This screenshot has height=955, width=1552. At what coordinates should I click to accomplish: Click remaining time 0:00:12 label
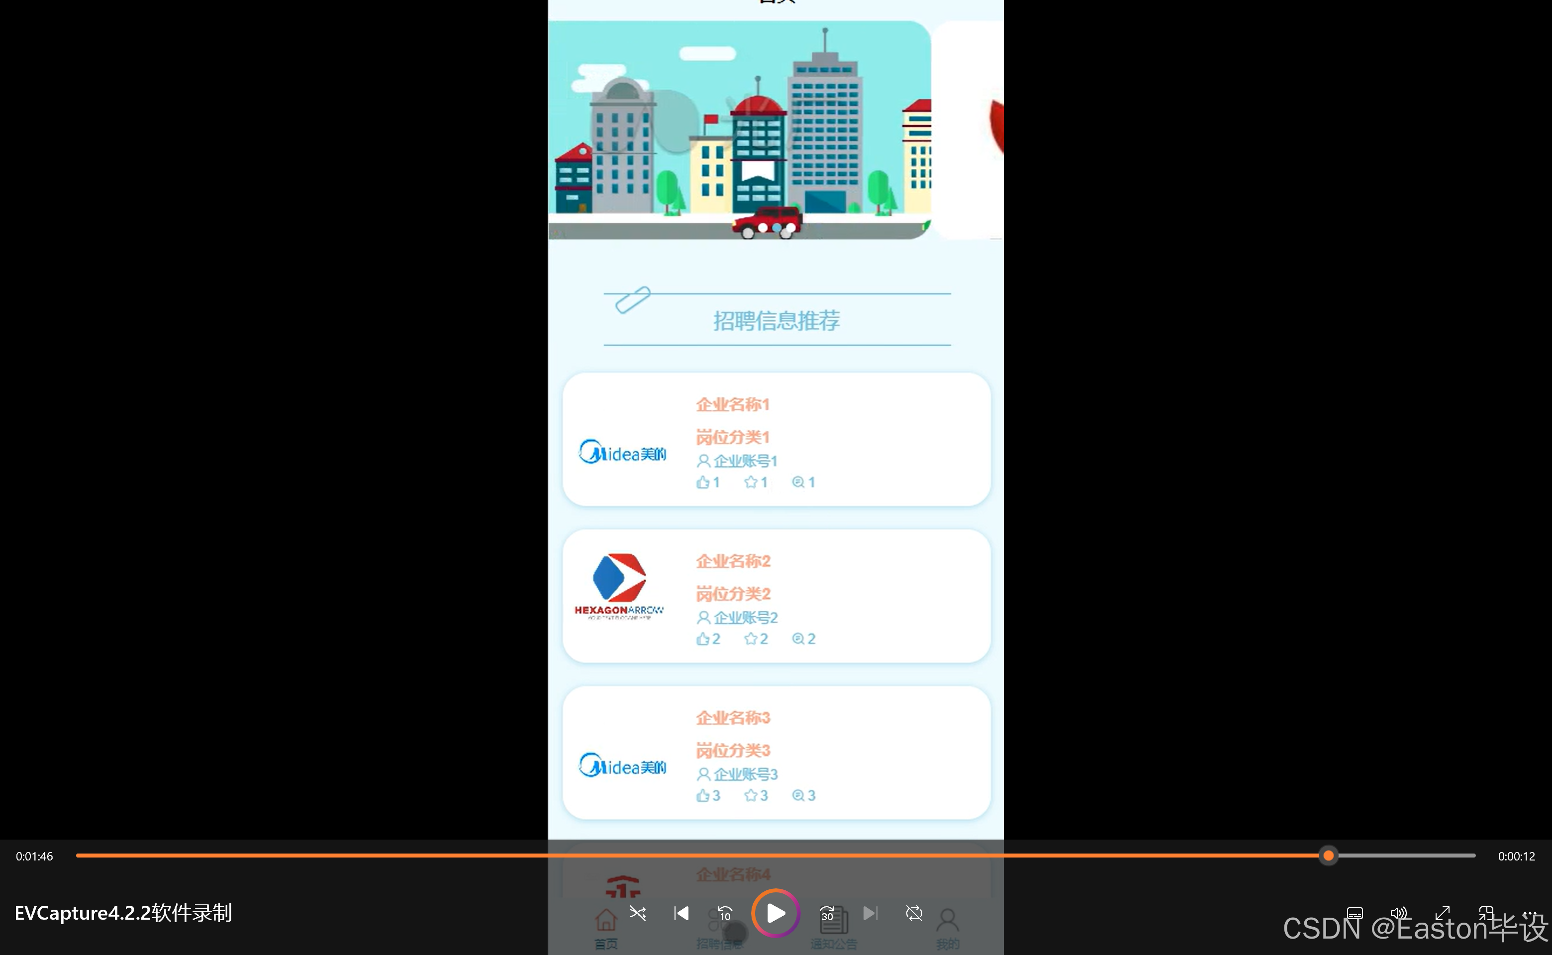pyautogui.click(x=1516, y=857)
